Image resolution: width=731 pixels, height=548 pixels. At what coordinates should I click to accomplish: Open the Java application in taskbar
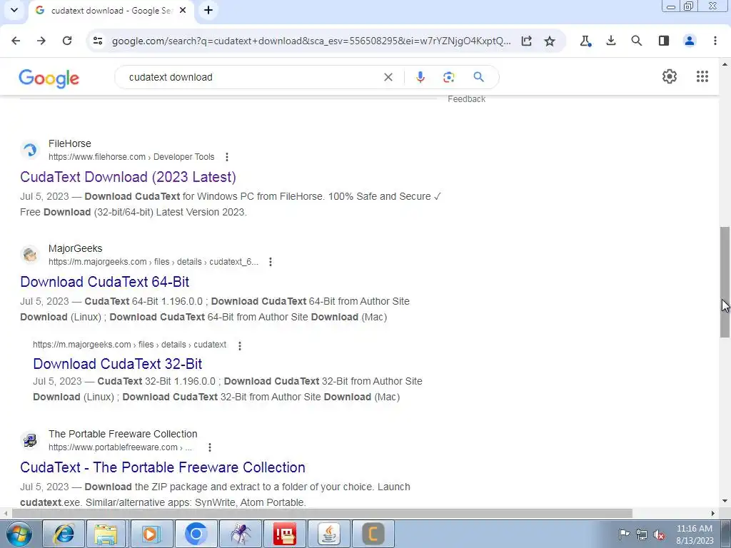(328, 534)
